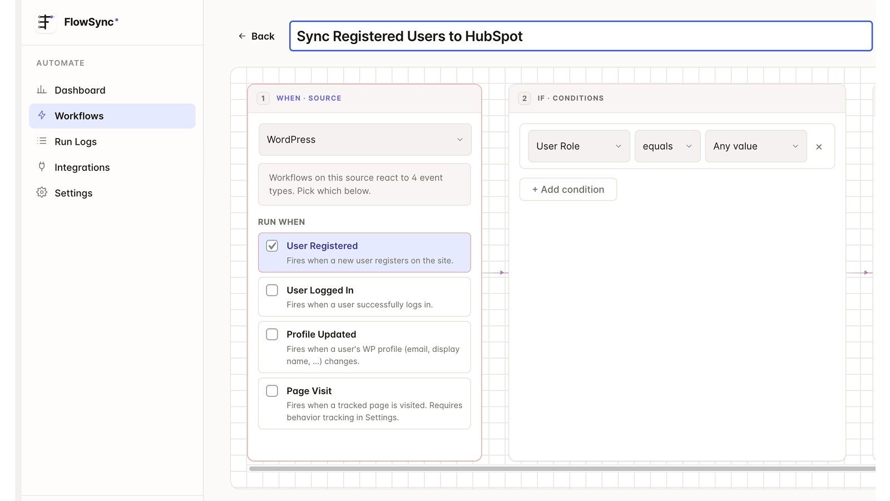Click step number 1 badge
The image size is (890, 501).
(x=263, y=98)
